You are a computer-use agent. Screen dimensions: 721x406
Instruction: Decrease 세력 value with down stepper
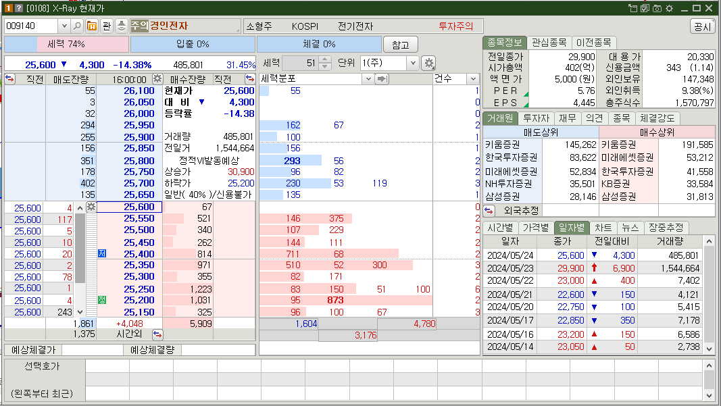click(324, 67)
